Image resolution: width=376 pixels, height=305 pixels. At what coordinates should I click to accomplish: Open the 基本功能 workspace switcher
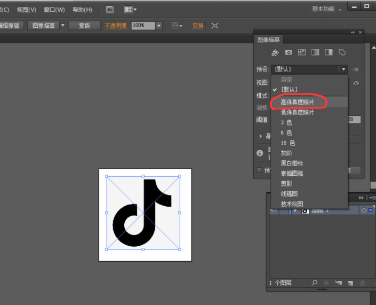click(x=326, y=9)
